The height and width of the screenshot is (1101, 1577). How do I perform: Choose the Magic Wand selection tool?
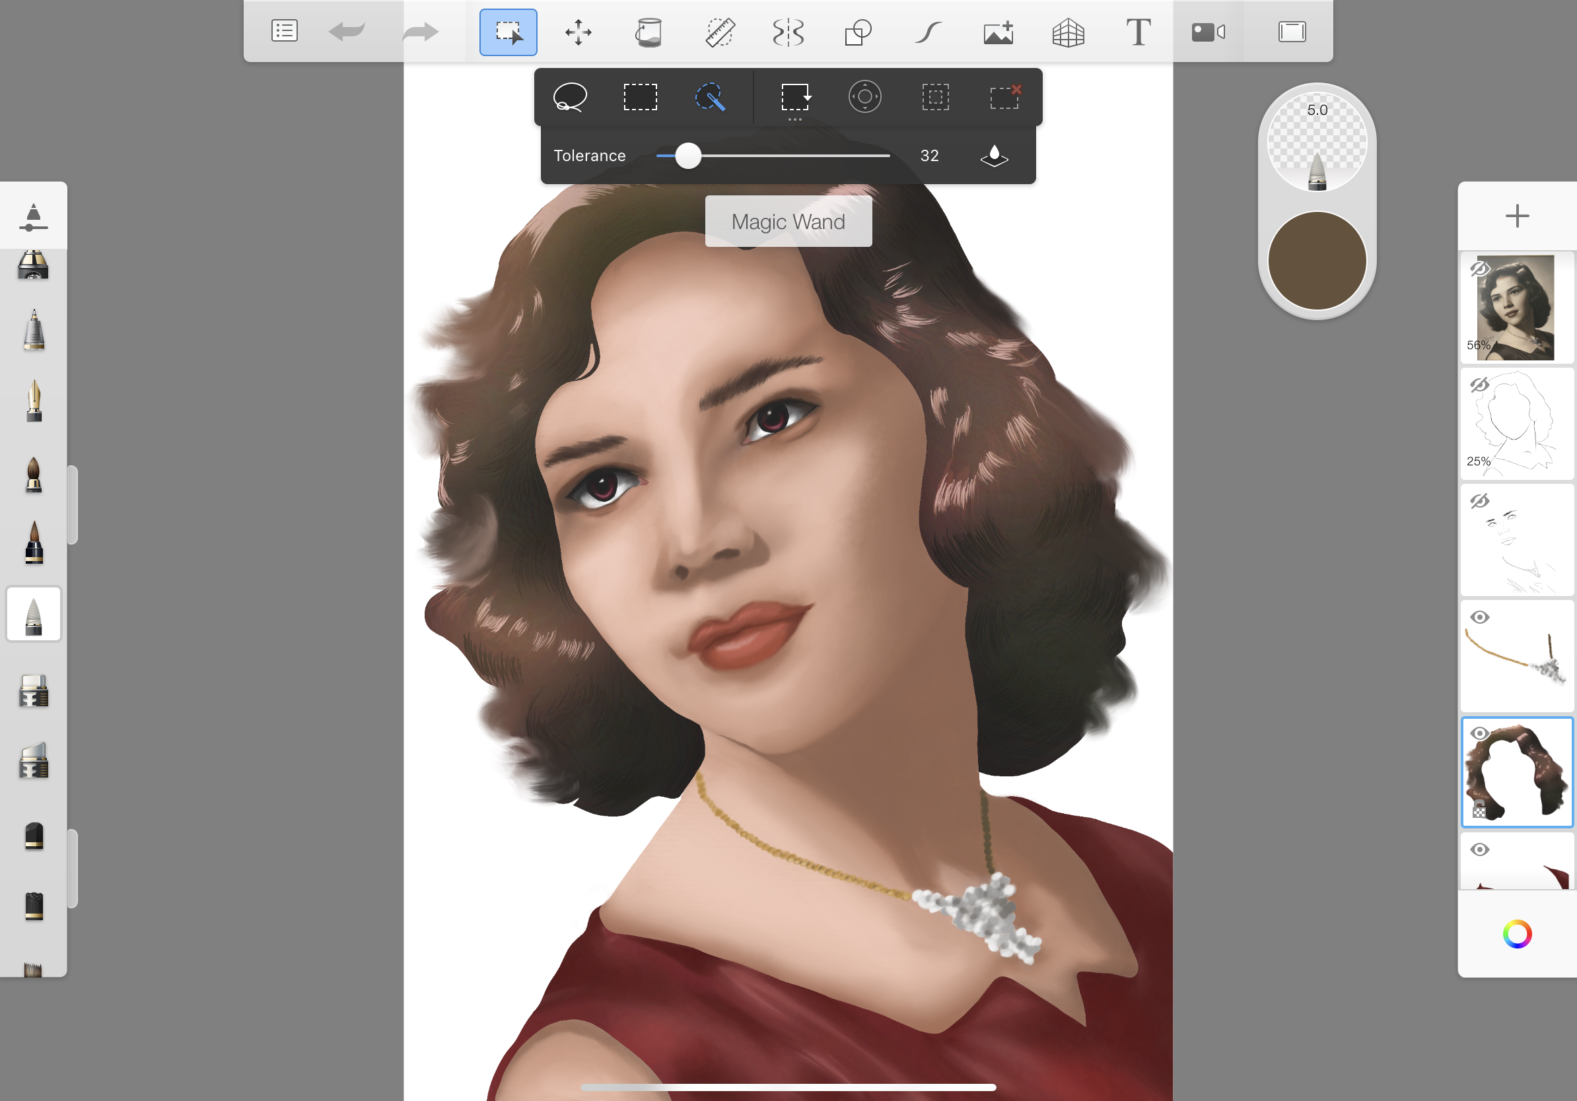tap(710, 97)
